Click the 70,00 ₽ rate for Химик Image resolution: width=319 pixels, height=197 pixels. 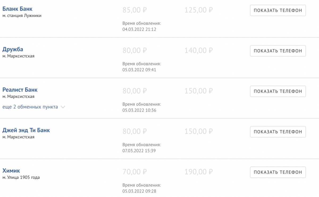pyautogui.click(x=135, y=172)
